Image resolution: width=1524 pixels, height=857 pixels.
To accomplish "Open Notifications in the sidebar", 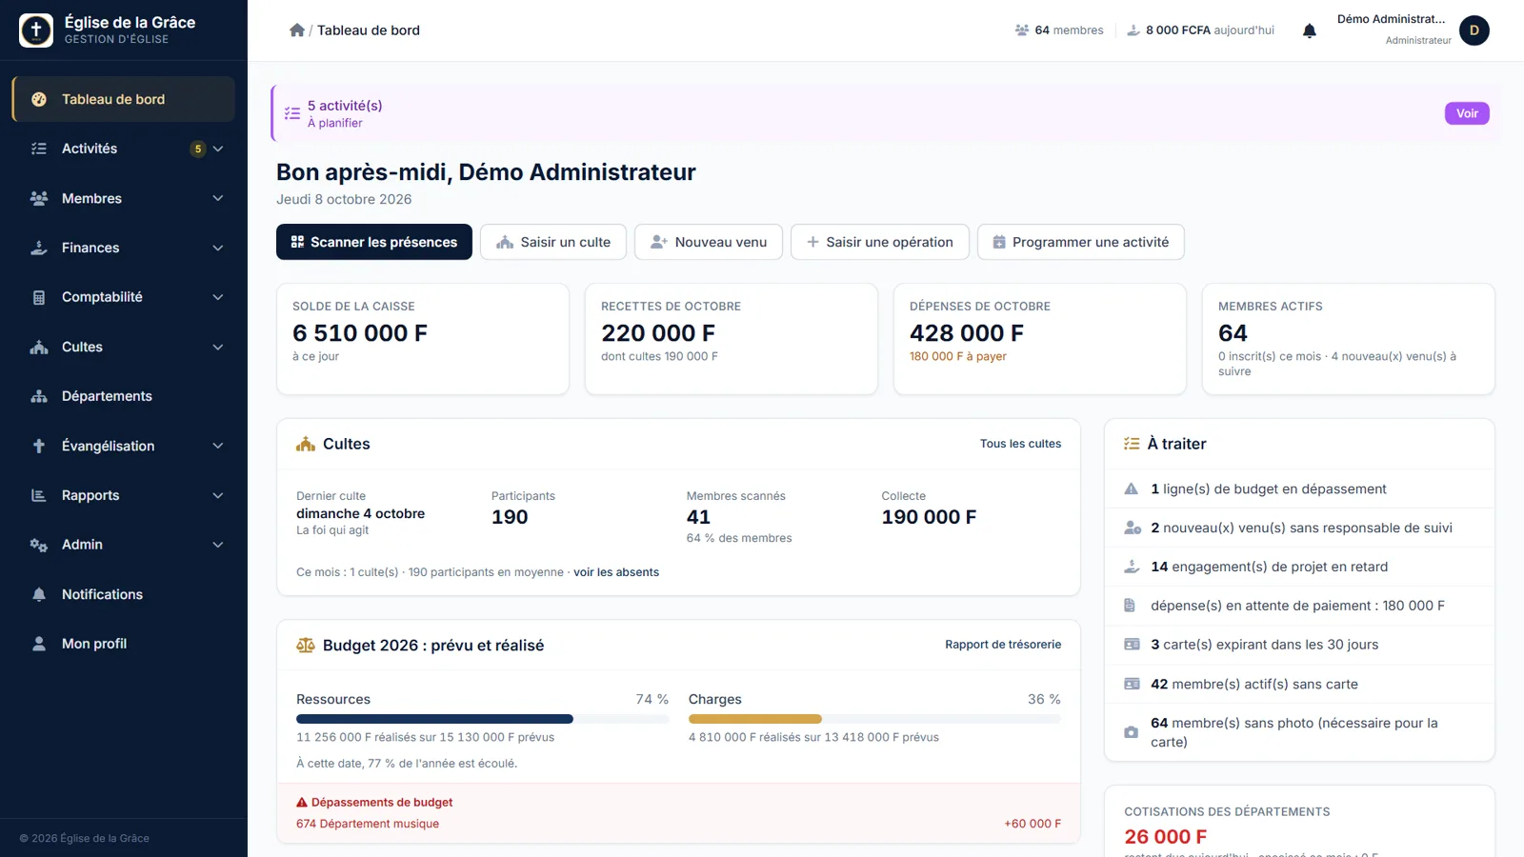I will 124,594.
